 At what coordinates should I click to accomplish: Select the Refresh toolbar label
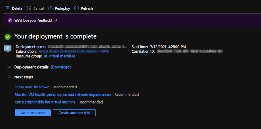(87, 8)
